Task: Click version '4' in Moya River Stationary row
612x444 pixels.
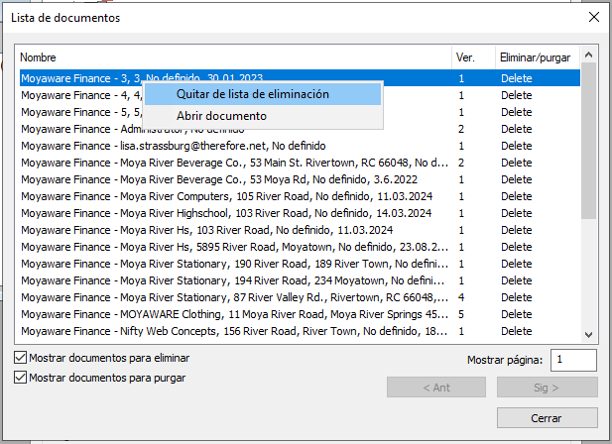Action: pyautogui.click(x=461, y=297)
